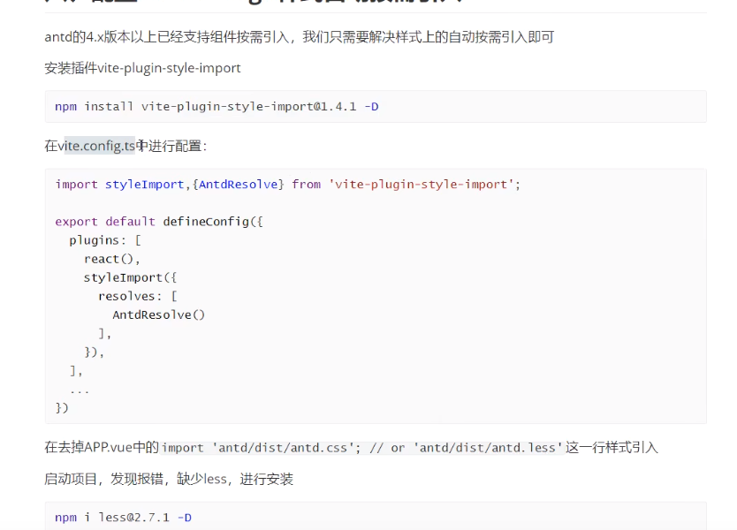Click the '...' ellipsis code line
The width and height of the screenshot is (737, 530).
point(80,390)
